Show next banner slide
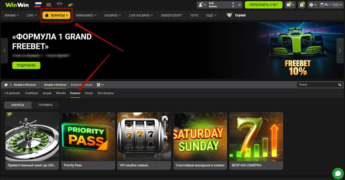The height and width of the screenshot is (180, 345). [x=340, y=51]
